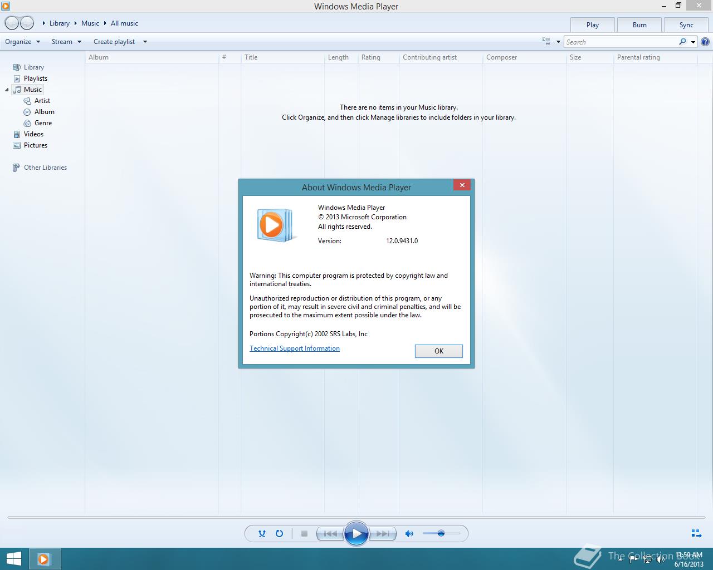Select Album under Music
Image resolution: width=713 pixels, height=570 pixels.
45,112
